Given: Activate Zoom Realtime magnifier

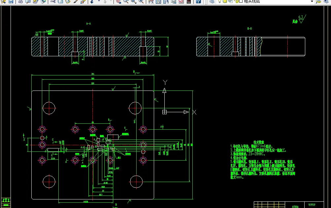Looking at the screenshot, I should (x=126, y=2).
